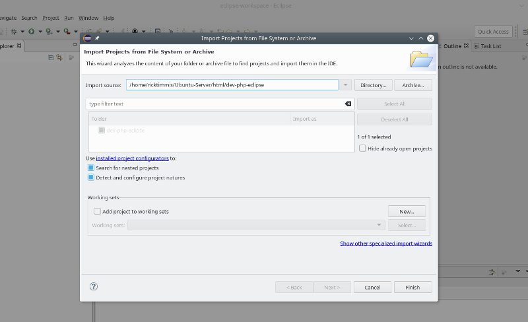Viewport: 528px width, 322px height.
Task: Maximize the dialog with the up chevron
Action: tap(421, 38)
